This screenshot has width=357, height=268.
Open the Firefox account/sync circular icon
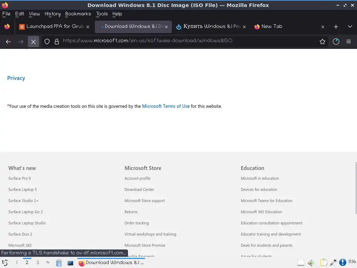(x=336, y=42)
